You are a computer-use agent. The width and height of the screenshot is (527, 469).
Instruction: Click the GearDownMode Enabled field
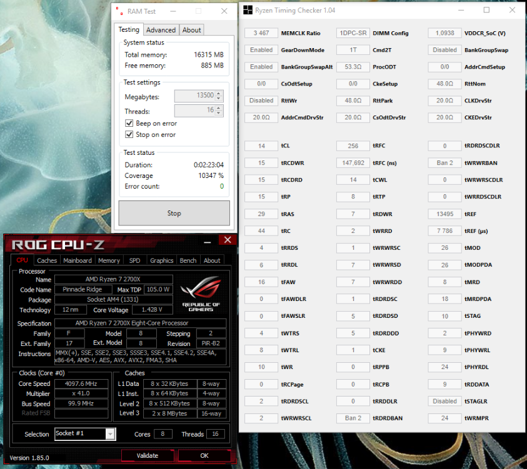click(x=261, y=50)
